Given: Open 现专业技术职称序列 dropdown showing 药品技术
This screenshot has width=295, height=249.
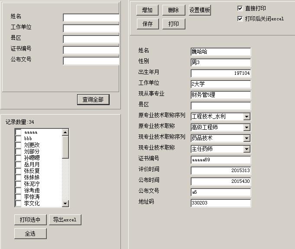Looking at the screenshot, I should [246, 138].
